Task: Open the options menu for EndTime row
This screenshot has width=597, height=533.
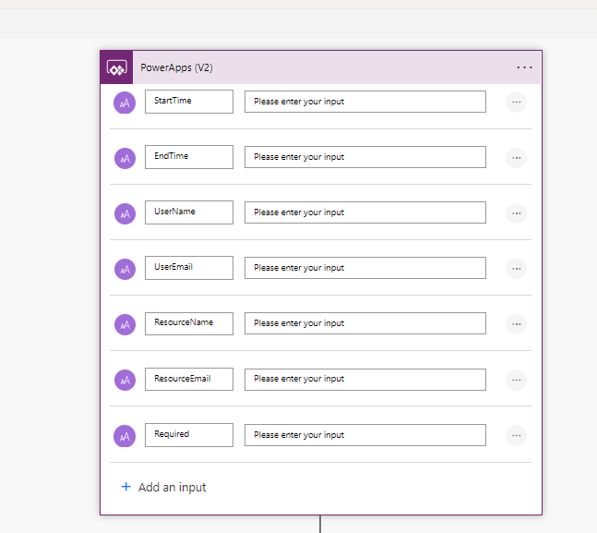Action: [517, 158]
